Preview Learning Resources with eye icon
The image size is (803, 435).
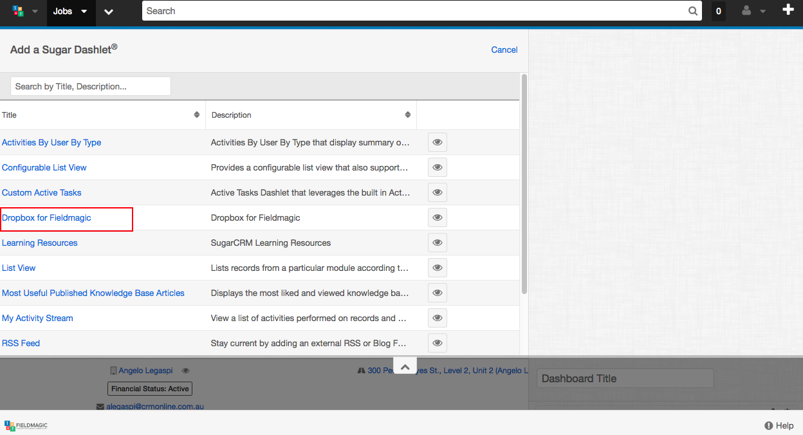pos(438,243)
